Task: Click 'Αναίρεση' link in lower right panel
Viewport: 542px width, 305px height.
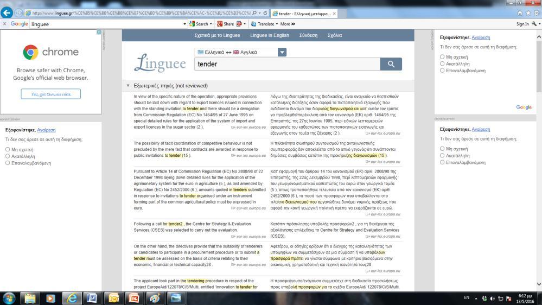Action: (x=481, y=129)
